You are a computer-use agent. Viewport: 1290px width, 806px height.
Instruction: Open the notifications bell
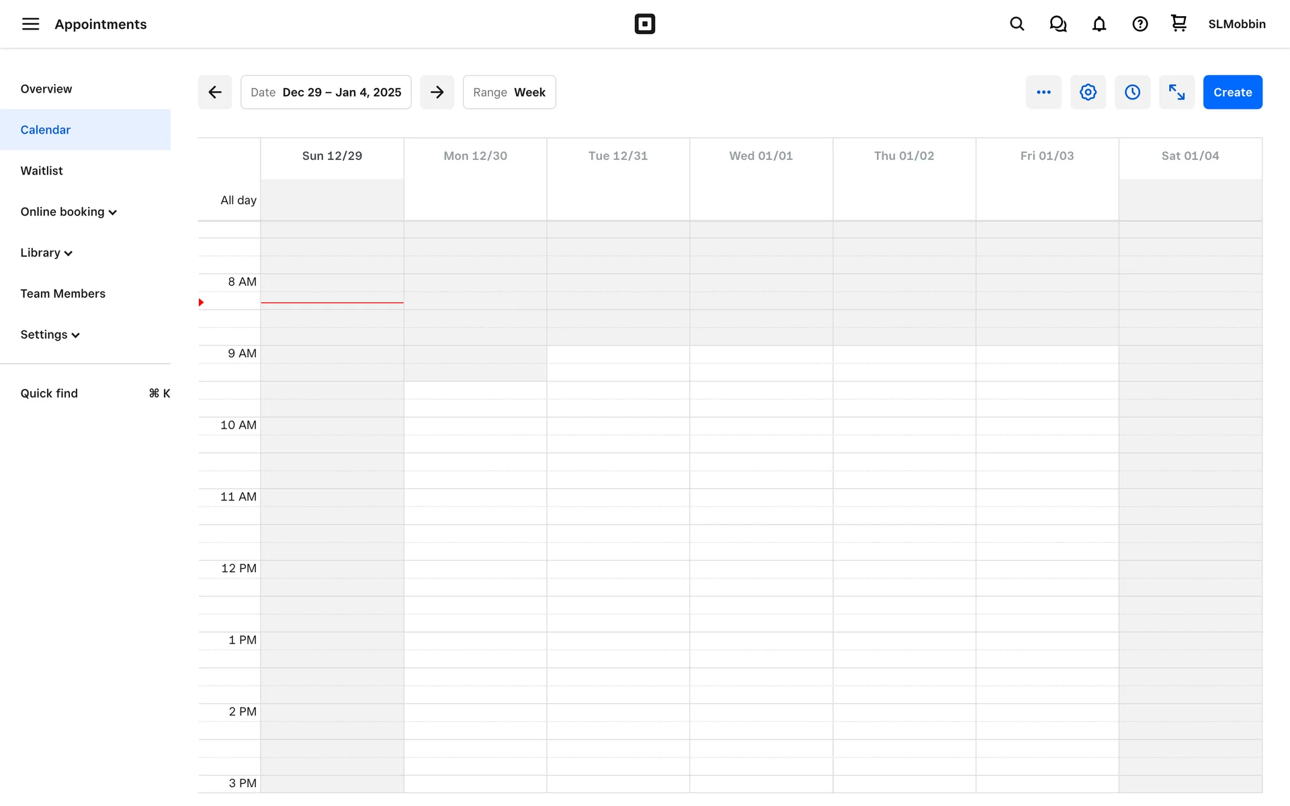(1099, 24)
